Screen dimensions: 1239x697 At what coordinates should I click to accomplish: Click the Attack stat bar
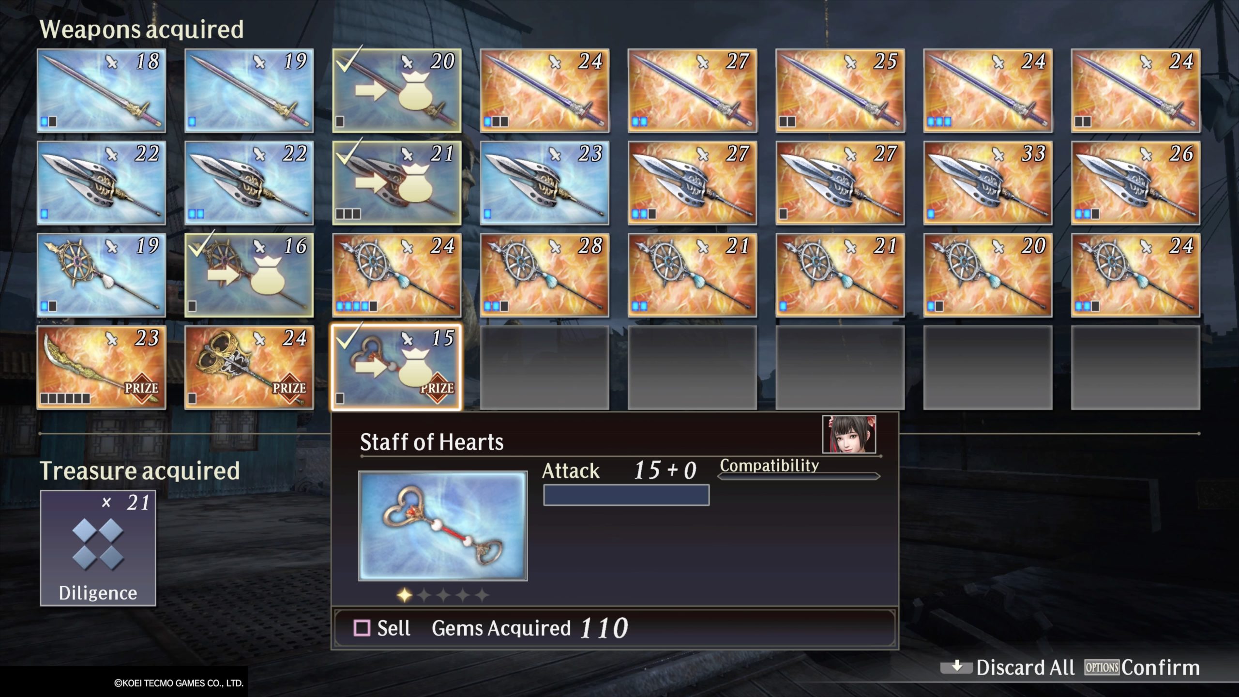(626, 495)
